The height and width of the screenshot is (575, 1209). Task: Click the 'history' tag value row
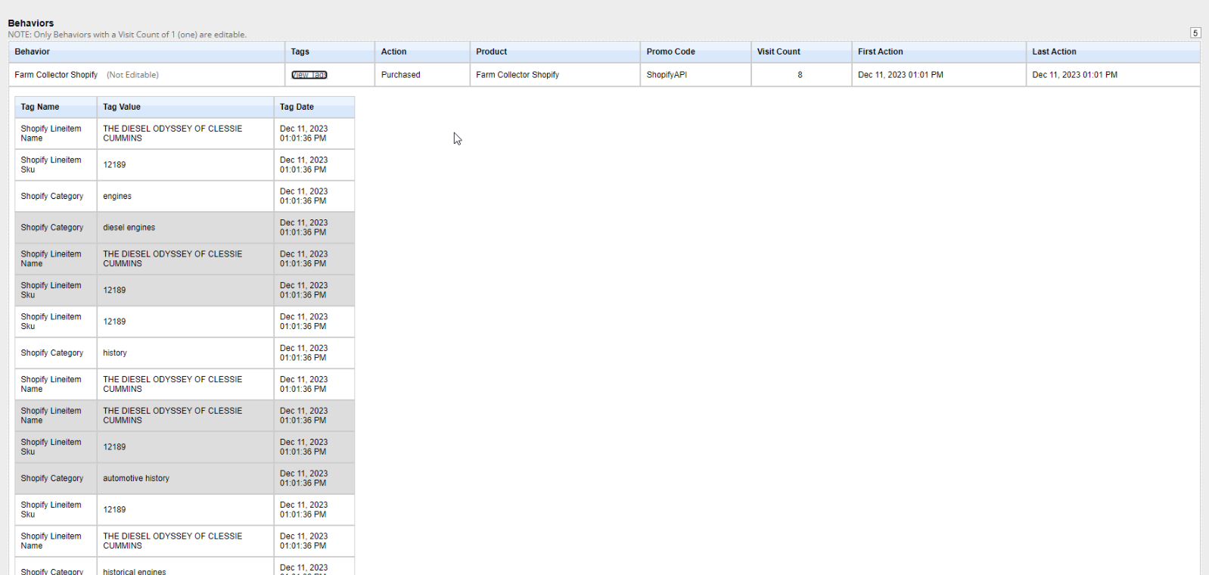click(x=115, y=353)
